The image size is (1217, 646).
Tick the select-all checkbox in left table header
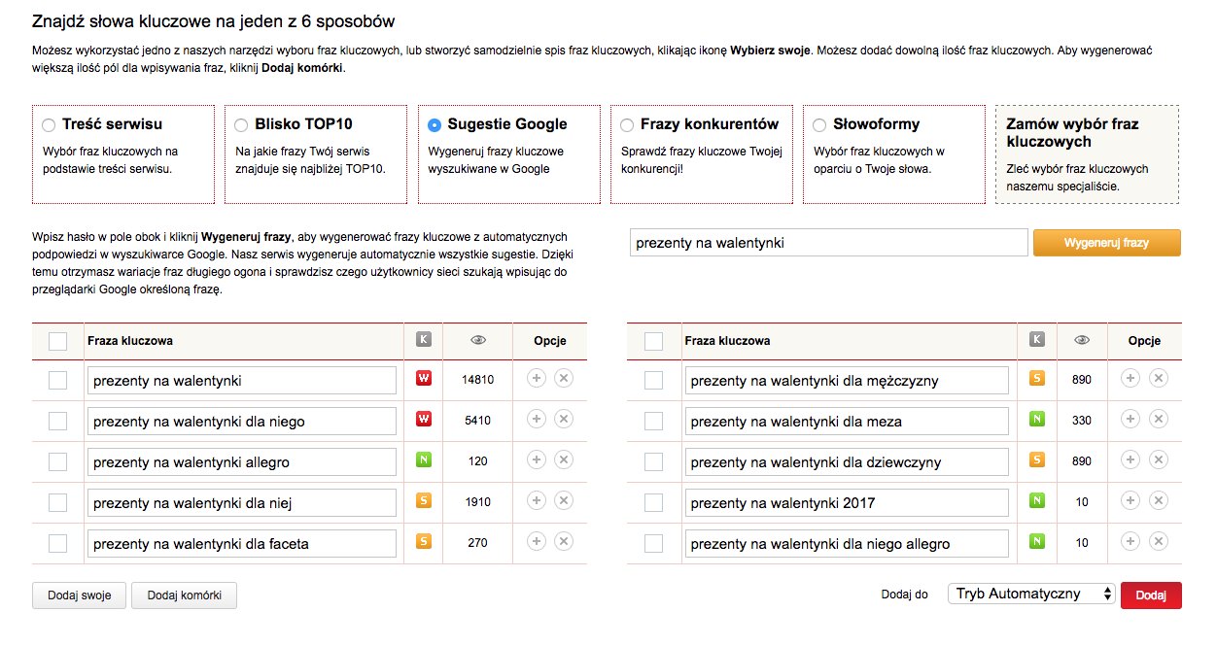58,341
